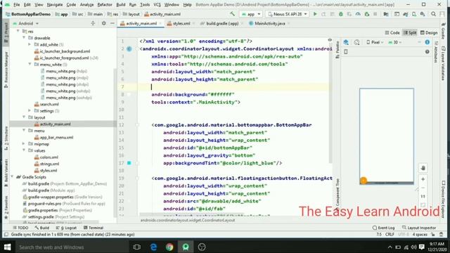The height and width of the screenshot is (253, 450).
Task: Switch to build.gradle (app) tab
Action: tap(222, 23)
